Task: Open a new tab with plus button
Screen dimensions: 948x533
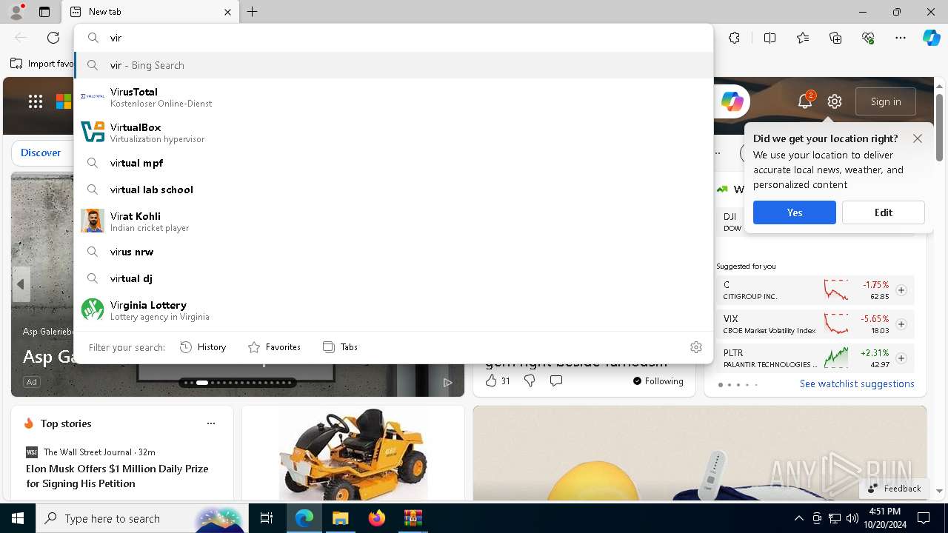Action: [253, 12]
